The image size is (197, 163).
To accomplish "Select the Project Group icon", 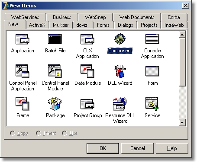I will 87,104.
